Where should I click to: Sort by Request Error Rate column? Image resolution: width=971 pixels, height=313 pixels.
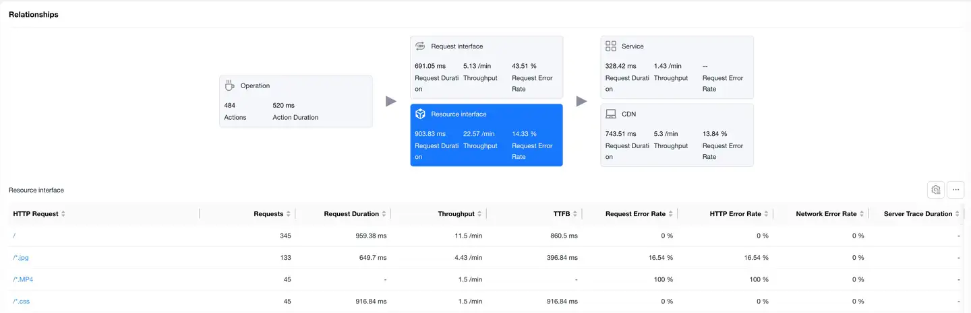671,214
